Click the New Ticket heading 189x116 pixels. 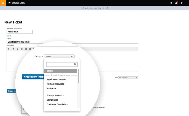[x=13, y=22]
